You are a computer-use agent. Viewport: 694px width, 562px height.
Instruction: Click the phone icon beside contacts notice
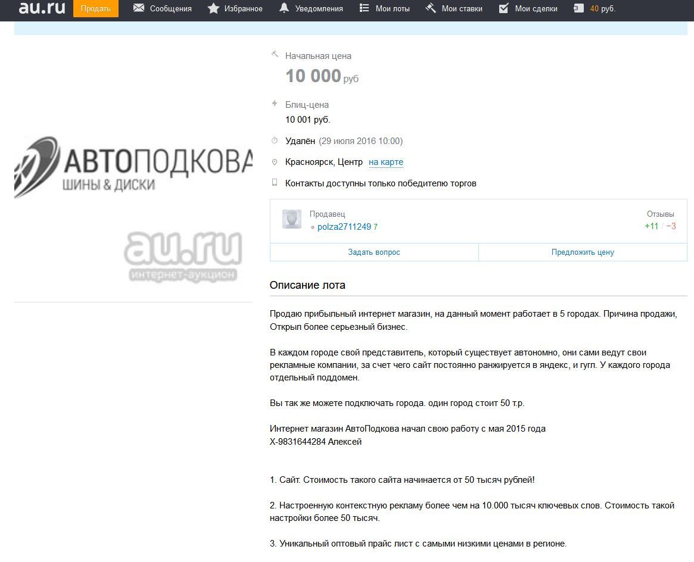click(x=275, y=182)
